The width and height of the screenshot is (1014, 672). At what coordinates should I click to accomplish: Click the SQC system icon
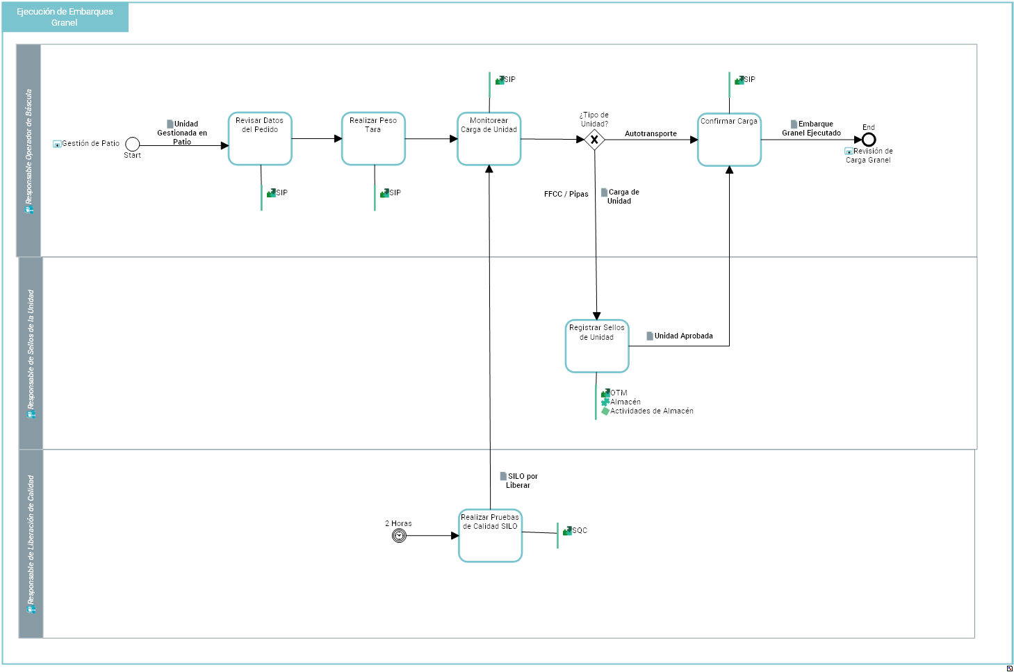(x=567, y=530)
